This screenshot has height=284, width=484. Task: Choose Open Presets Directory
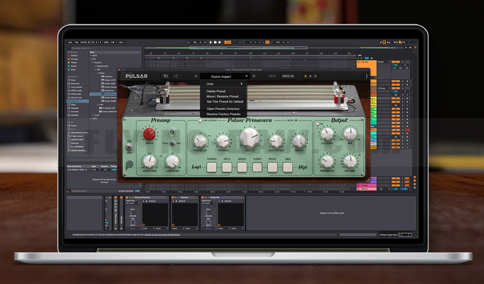click(x=224, y=108)
